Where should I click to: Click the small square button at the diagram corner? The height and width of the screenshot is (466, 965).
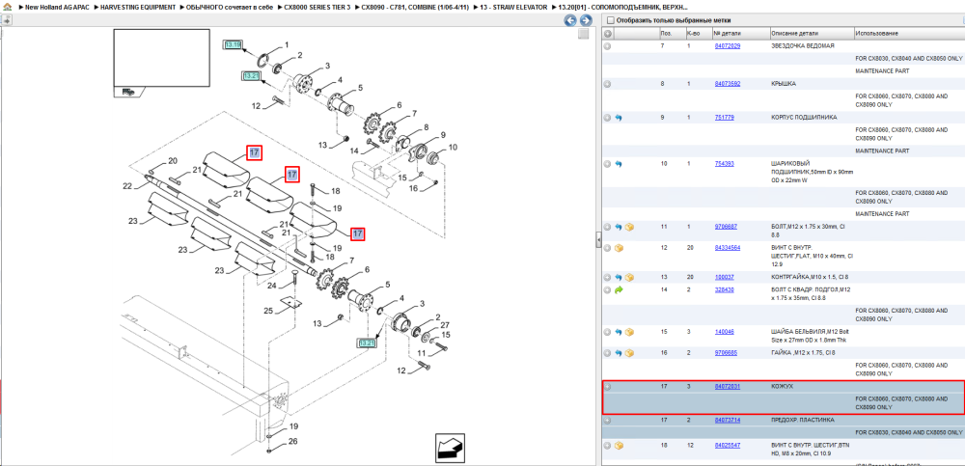pos(584,35)
